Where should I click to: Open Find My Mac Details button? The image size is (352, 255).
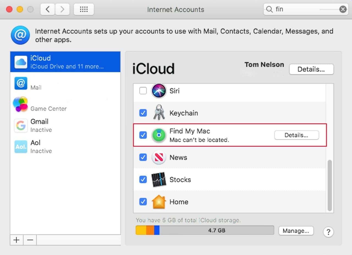pos(296,135)
